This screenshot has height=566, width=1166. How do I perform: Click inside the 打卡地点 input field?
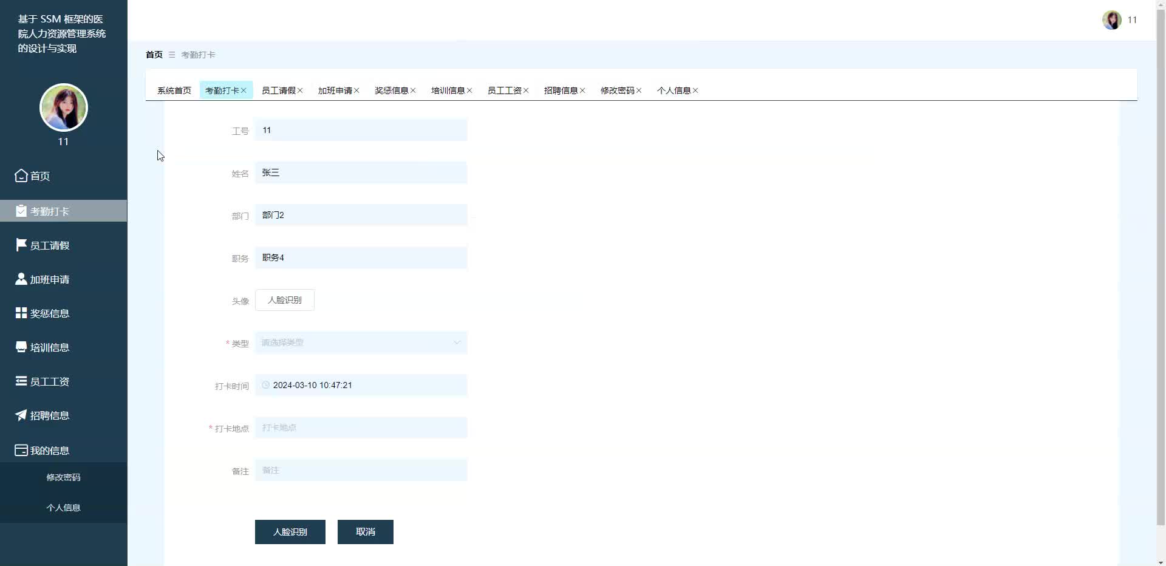(361, 428)
